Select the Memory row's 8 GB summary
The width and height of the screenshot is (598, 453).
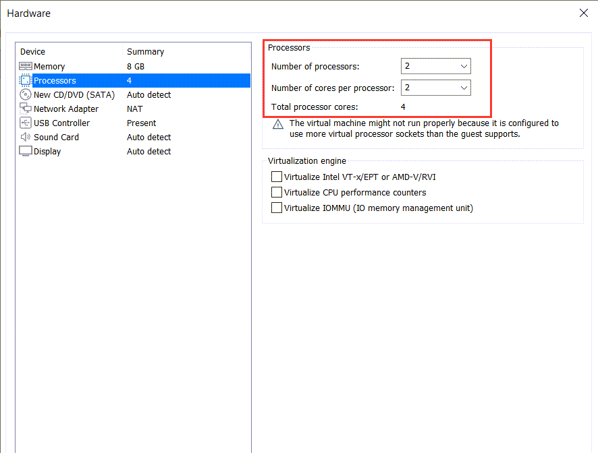click(x=136, y=67)
